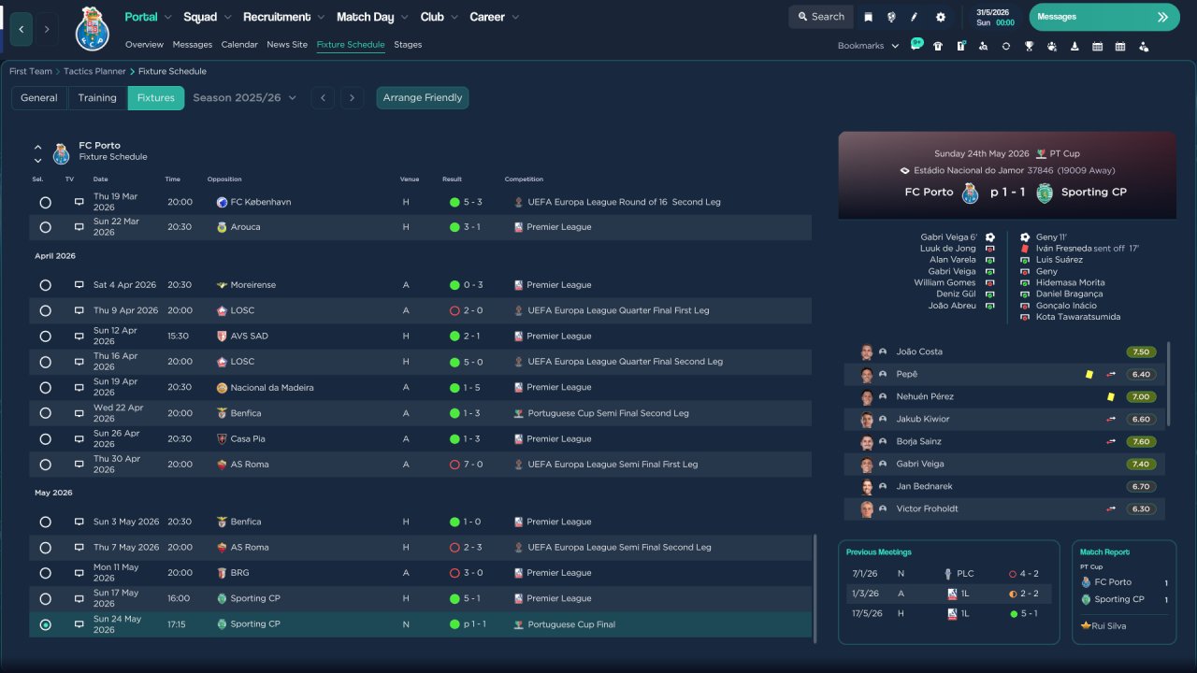
Task: Select the radio button for the Nacional da Madeira fixture
Action: (x=45, y=387)
